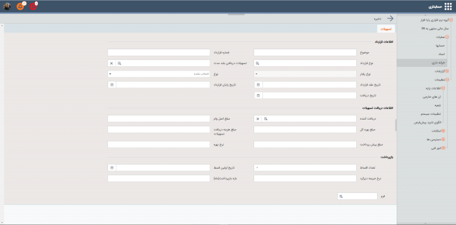Click the تاریخ پایان قرارداد date input

pyautogui.click(x=163, y=85)
